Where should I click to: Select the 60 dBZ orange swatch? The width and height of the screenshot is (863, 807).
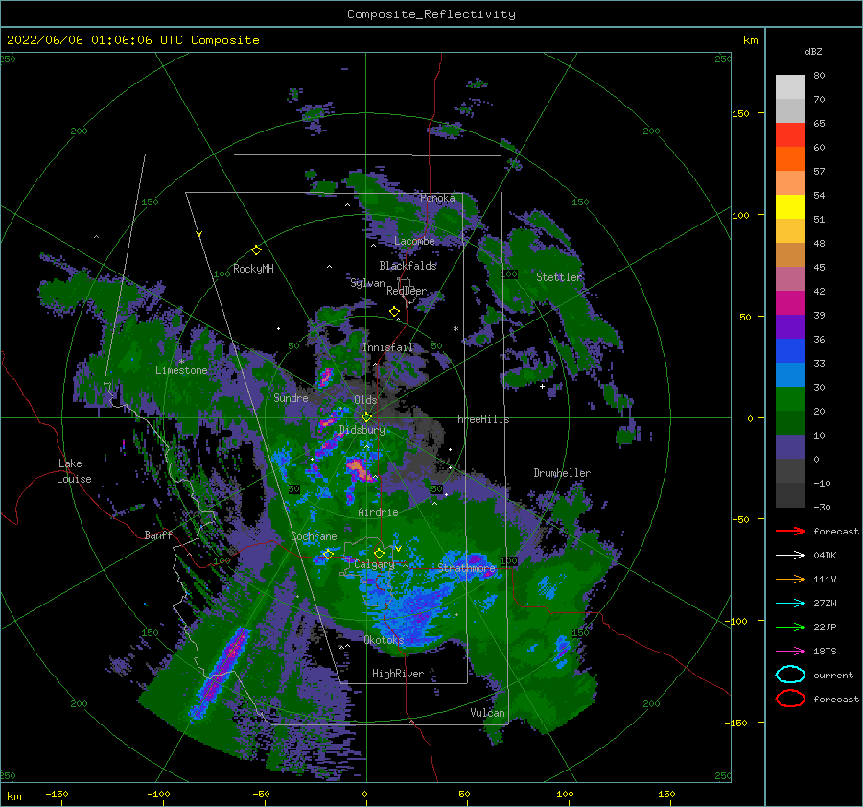click(x=790, y=158)
